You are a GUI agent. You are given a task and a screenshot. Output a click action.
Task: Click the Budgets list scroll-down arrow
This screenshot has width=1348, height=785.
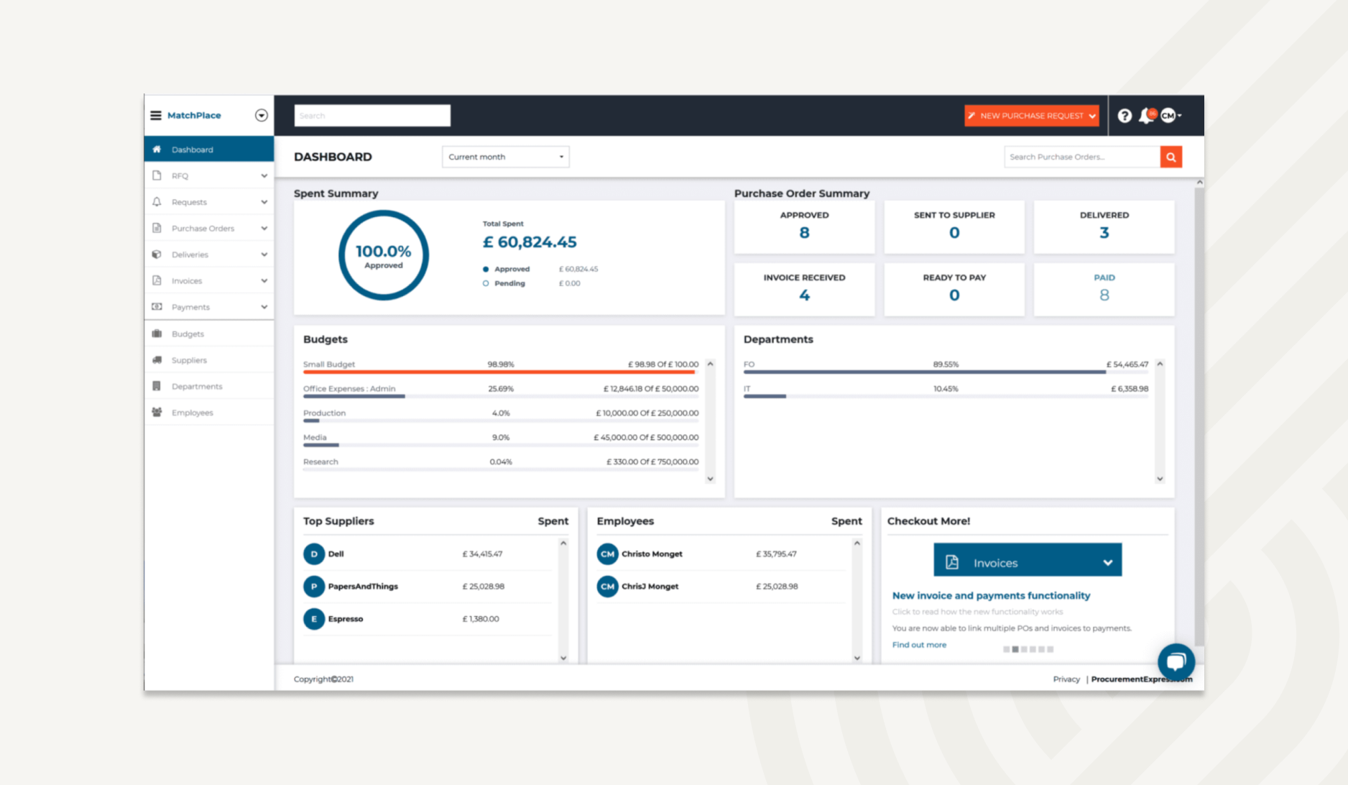pyautogui.click(x=710, y=479)
